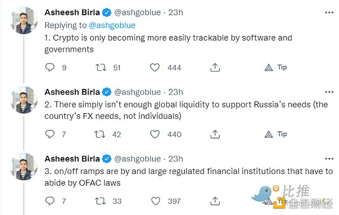Viewport: 339px width, 215px height.
Task: Open more options on the second tweet
Action: tap(329, 92)
